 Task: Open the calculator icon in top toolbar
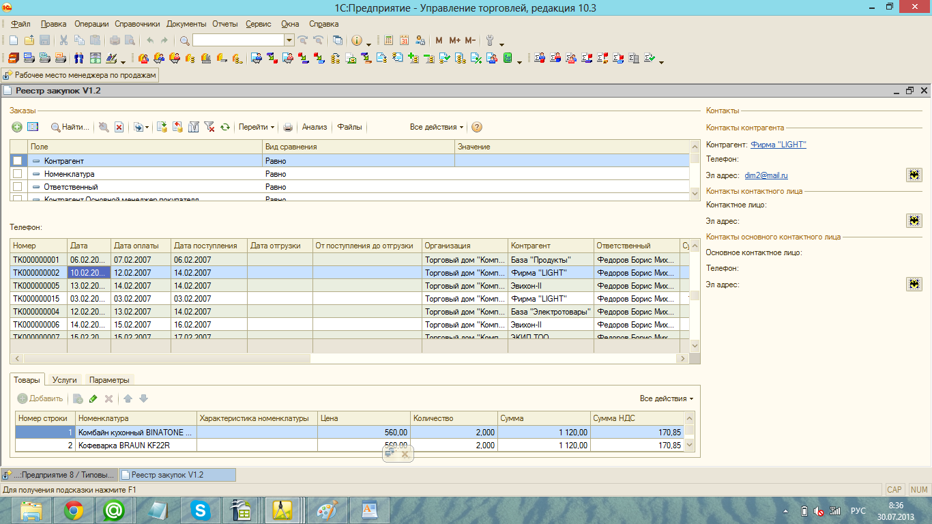point(389,40)
